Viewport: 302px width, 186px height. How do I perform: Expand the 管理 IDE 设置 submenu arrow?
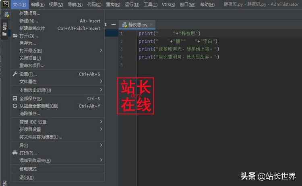pos(101,121)
